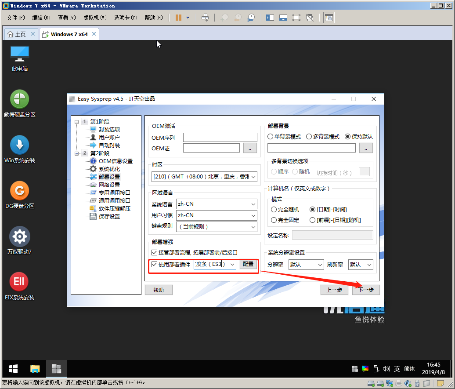Open the DG硬盘分区 desktop icon
455x389 pixels.
pos(19,195)
